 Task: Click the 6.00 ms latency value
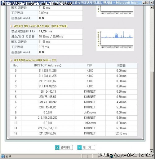point(121,128)
